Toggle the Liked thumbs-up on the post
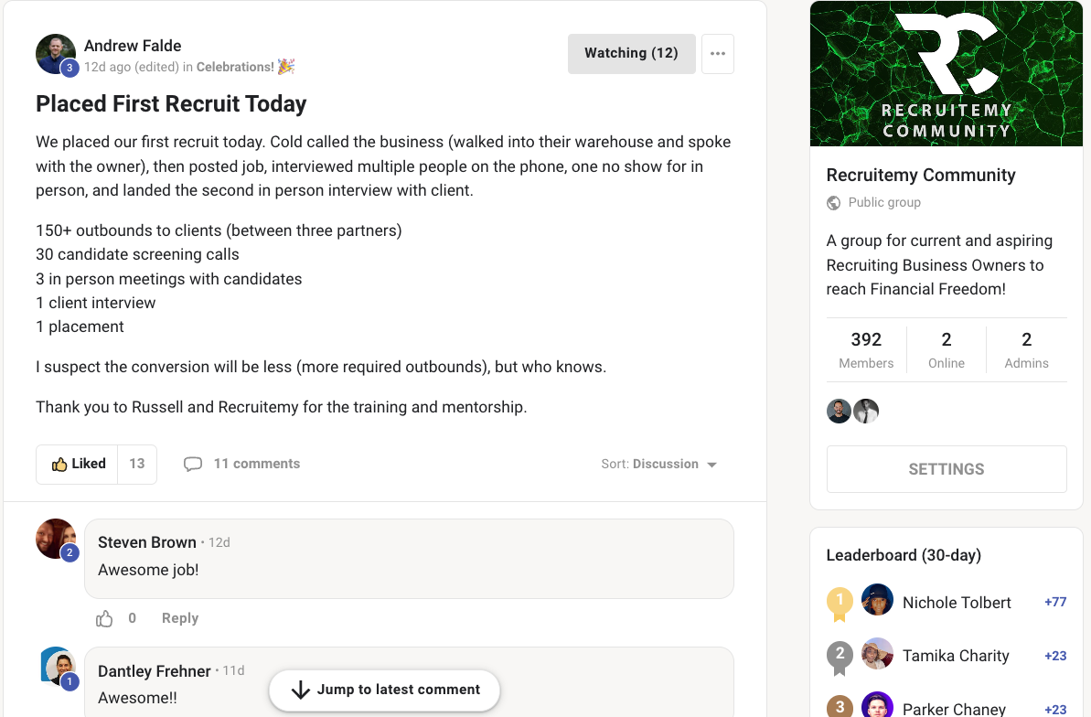 tap(77, 465)
